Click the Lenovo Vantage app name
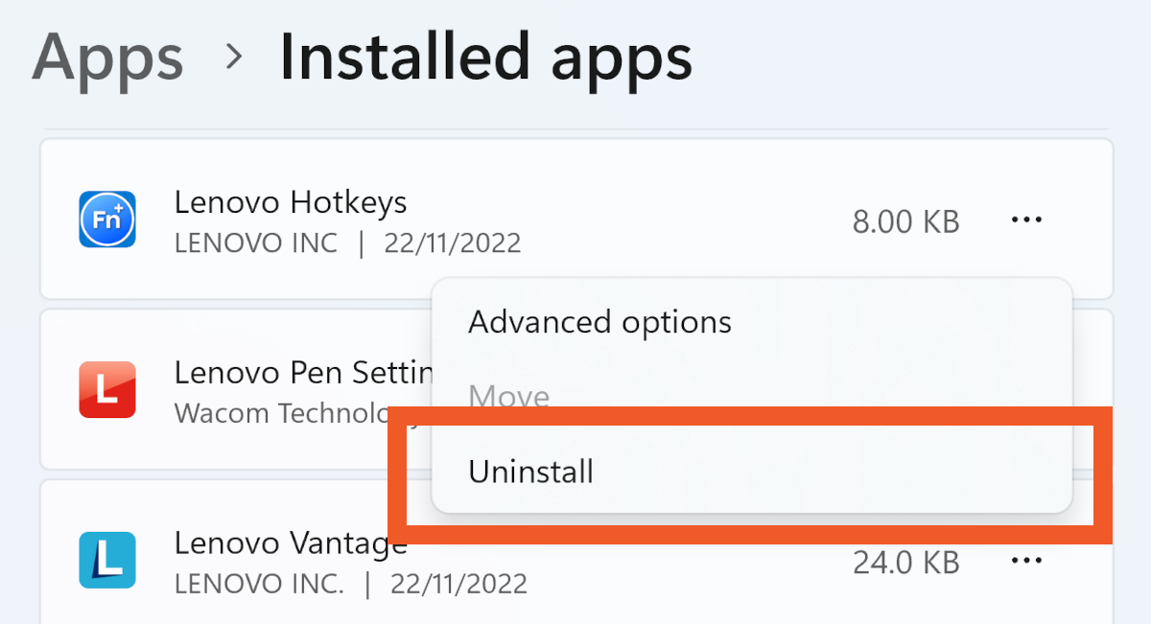Viewport: 1151px width, 624px height. [x=290, y=543]
